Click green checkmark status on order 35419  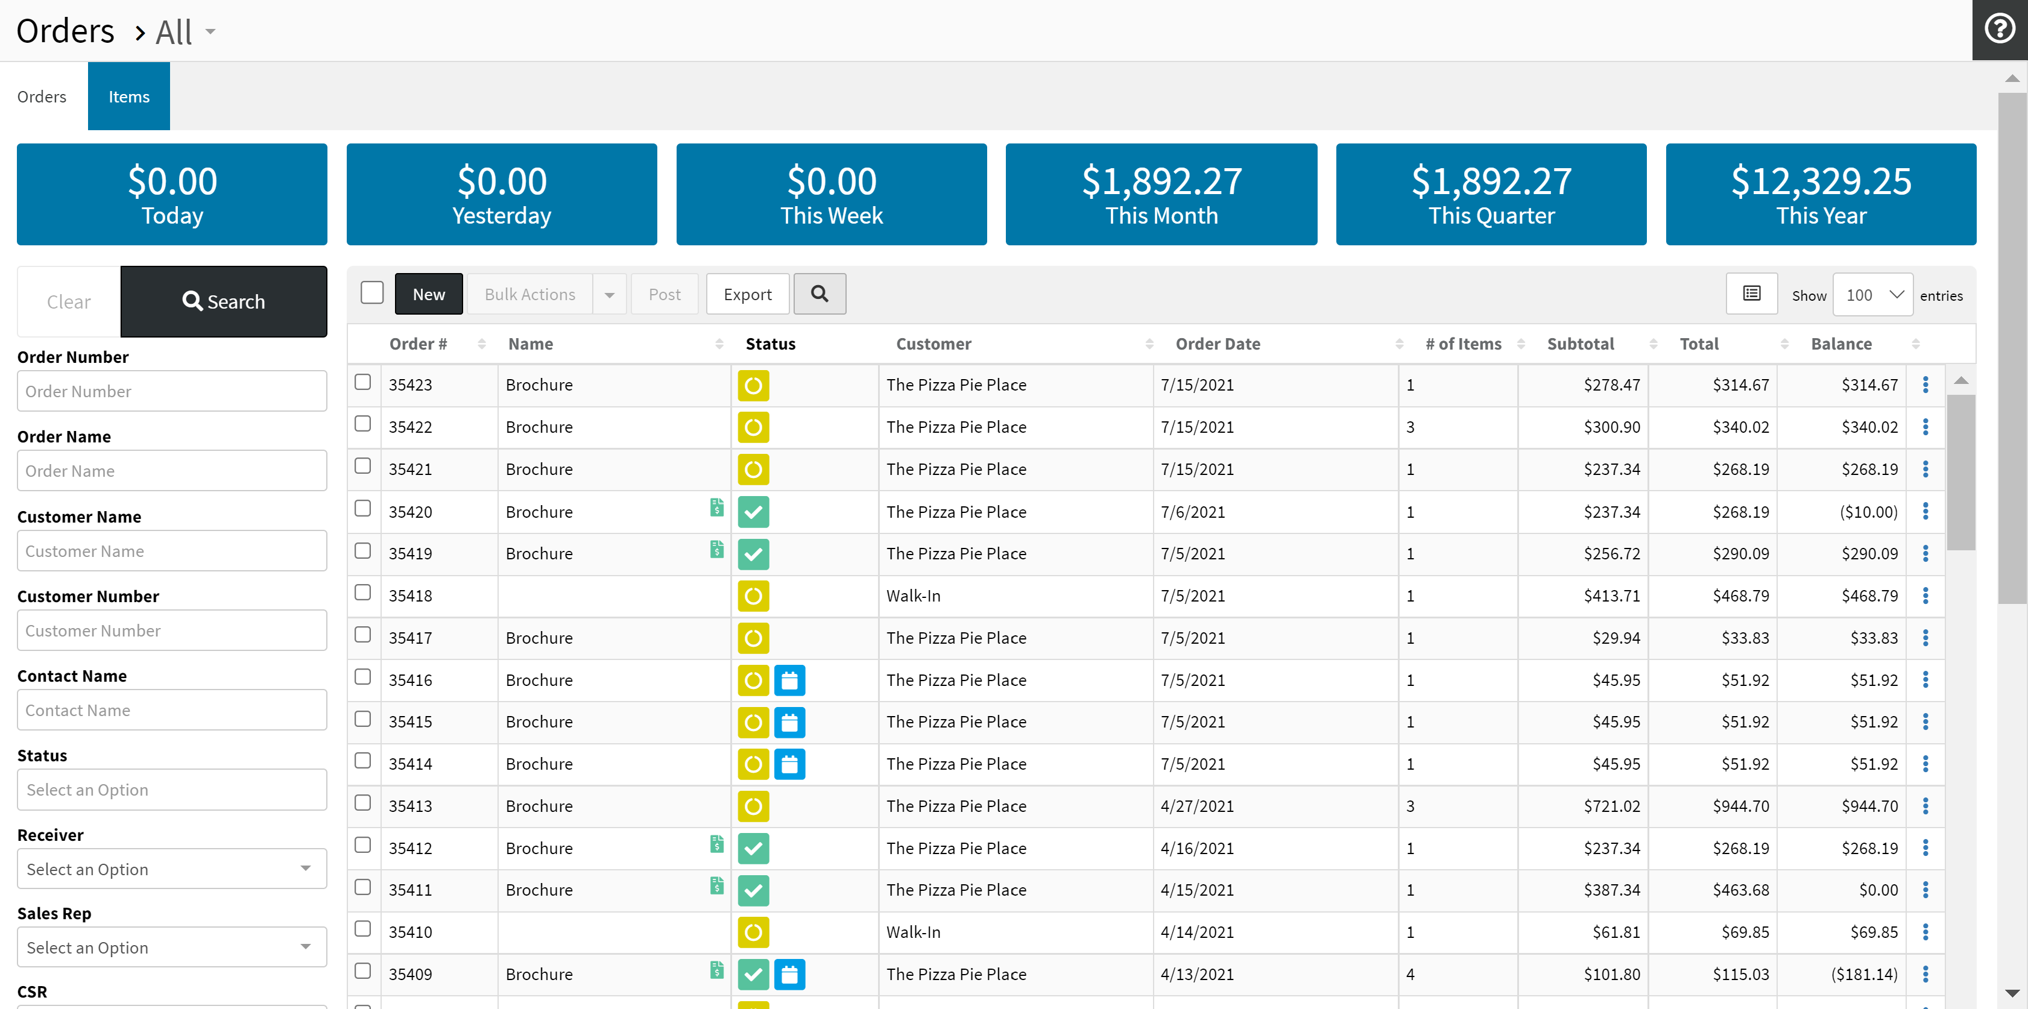pos(753,554)
